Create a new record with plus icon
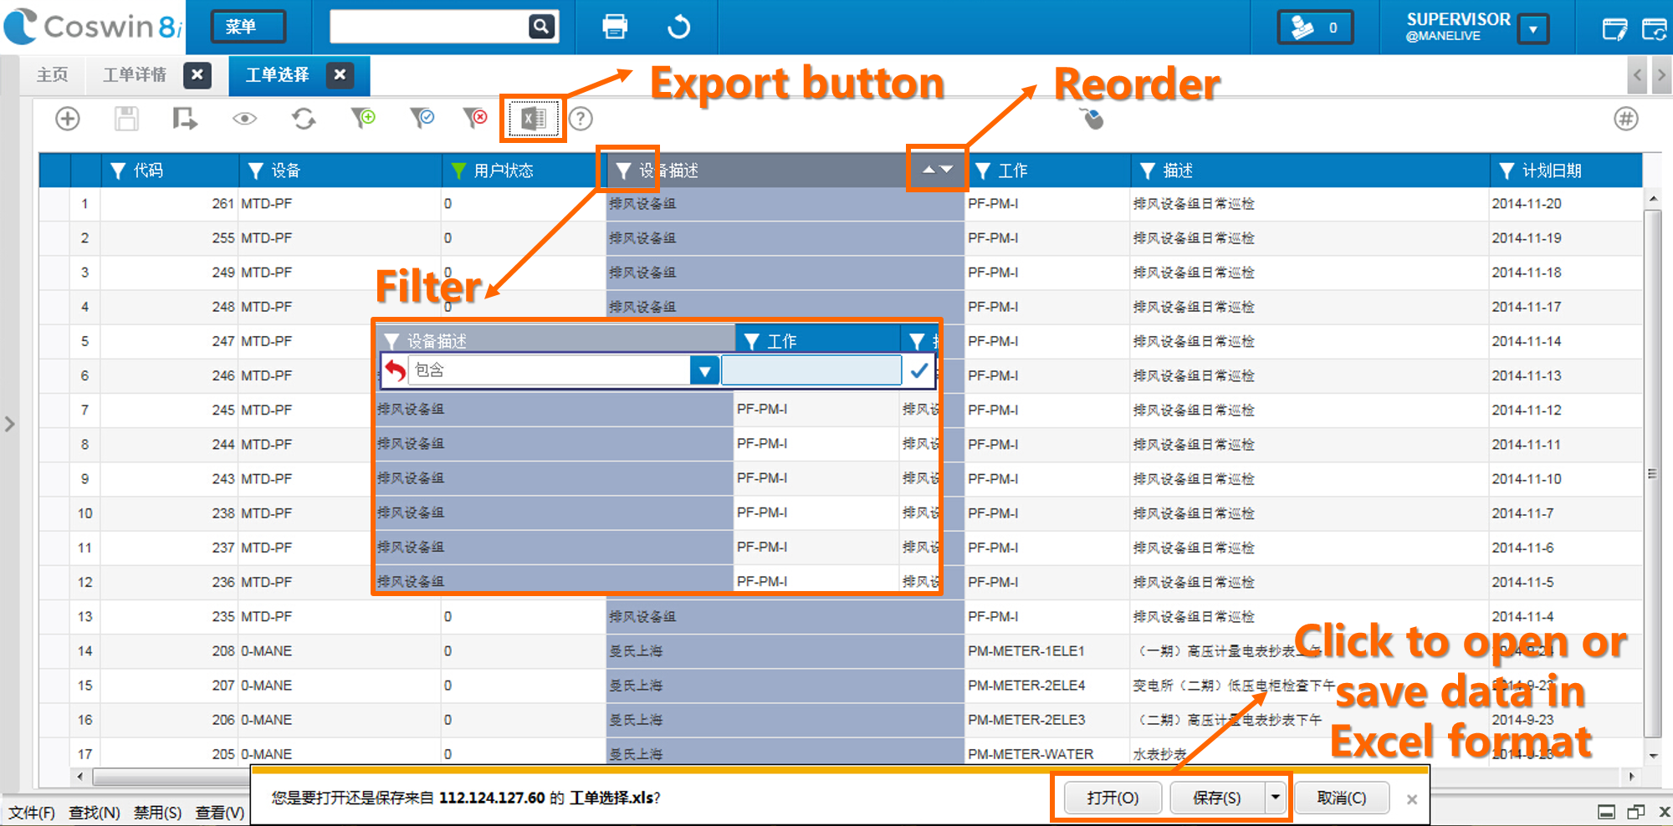This screenshot has width=1673, height=826. tap(67, 118)
